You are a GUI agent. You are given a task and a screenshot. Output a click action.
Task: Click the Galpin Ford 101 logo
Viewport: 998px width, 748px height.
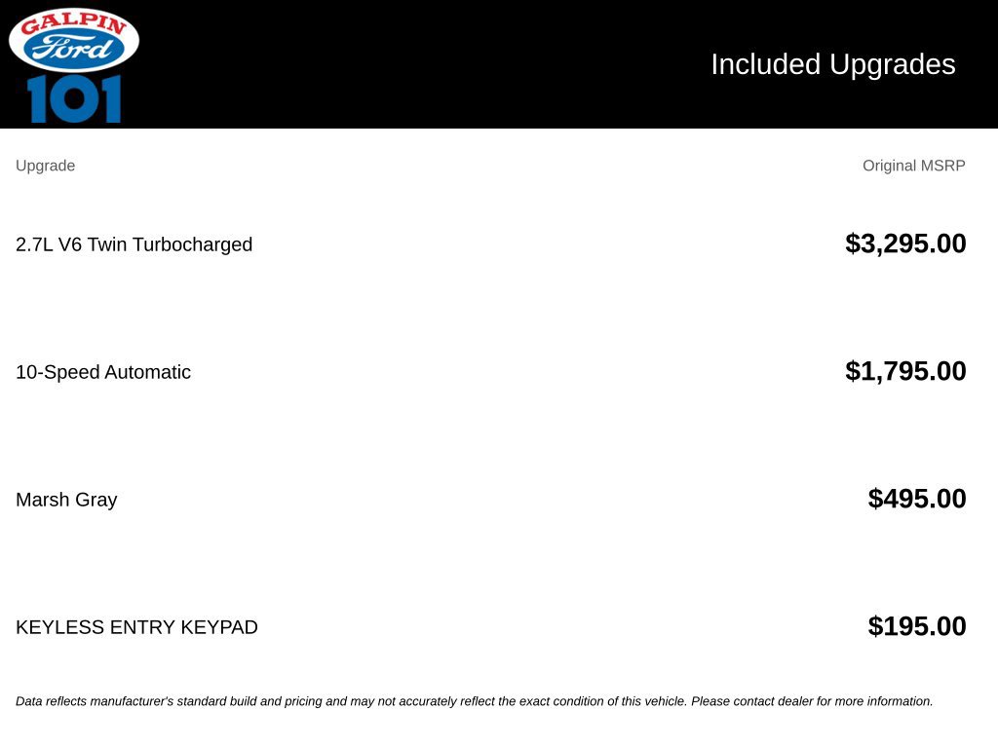pos(74,65)
